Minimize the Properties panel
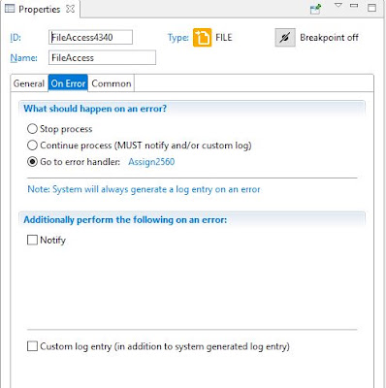The width and height of the screenshot is (386, 388). coord(354,6)
